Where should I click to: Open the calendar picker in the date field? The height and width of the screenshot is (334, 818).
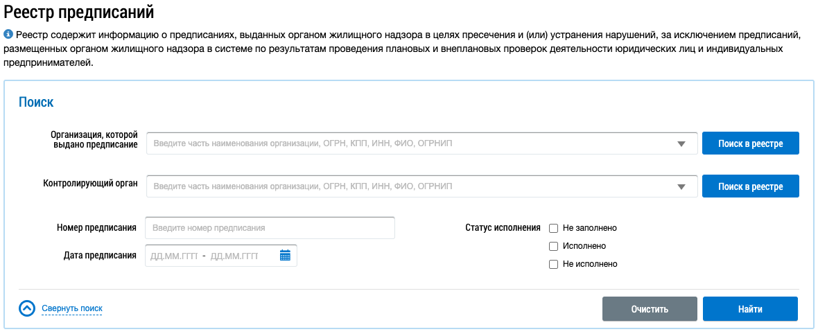pos(285,256)
